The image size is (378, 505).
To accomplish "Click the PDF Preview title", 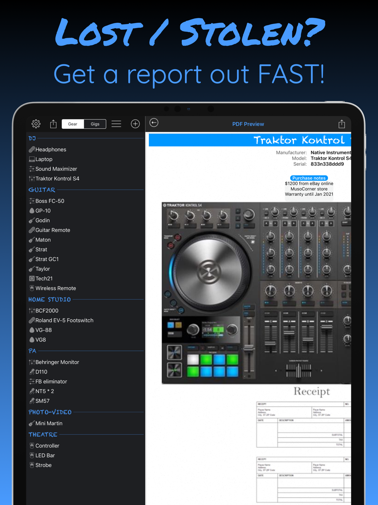I will (x=248, y=124).
